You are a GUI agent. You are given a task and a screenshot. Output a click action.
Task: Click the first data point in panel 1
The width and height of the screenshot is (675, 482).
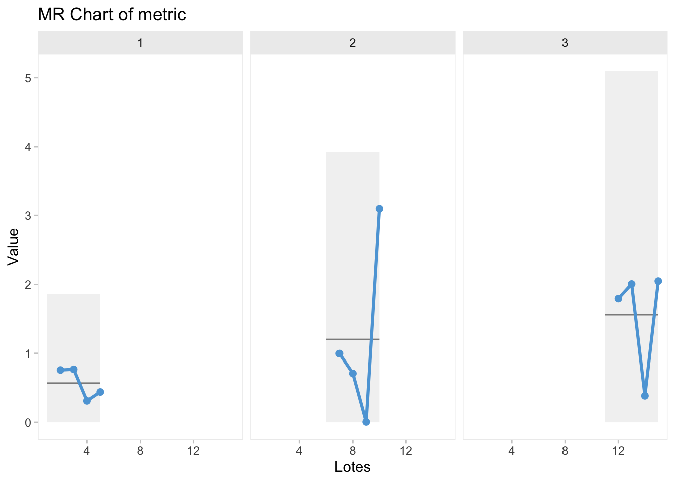pyautogui.click(x=60, y=370)
